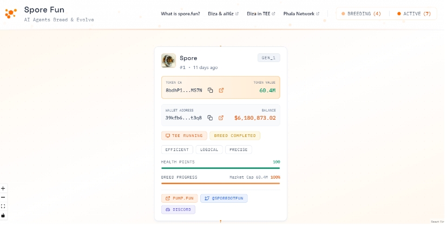Click the Market Cap 60.4M text

[x=248, y=177]
